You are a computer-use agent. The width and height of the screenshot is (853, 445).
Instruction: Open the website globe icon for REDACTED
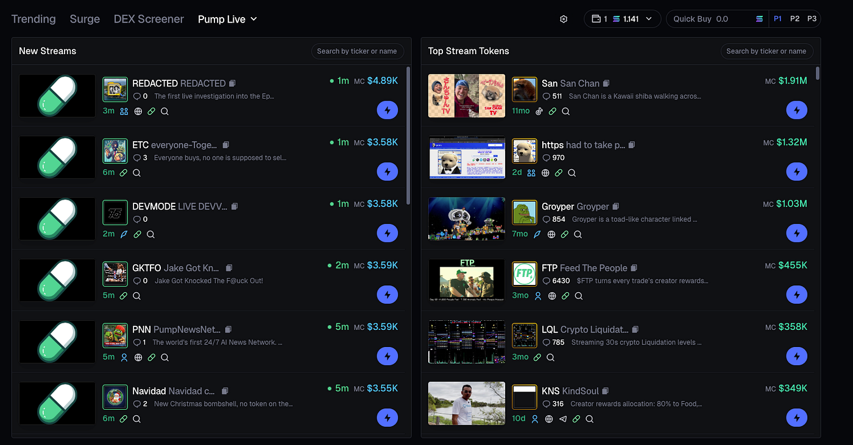pyautogui.click(x=138, y=111)
